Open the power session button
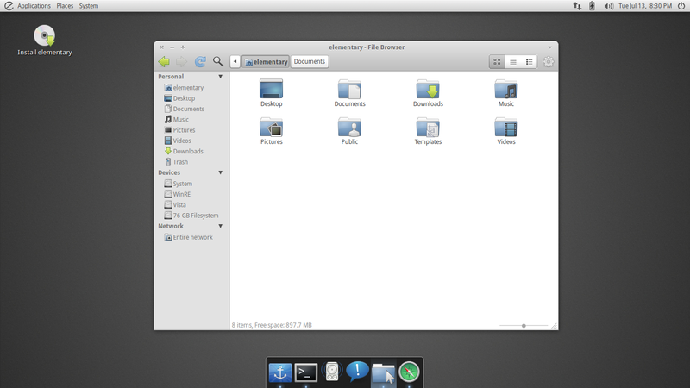This screenshot has height=388, width=690. (681, 6)
